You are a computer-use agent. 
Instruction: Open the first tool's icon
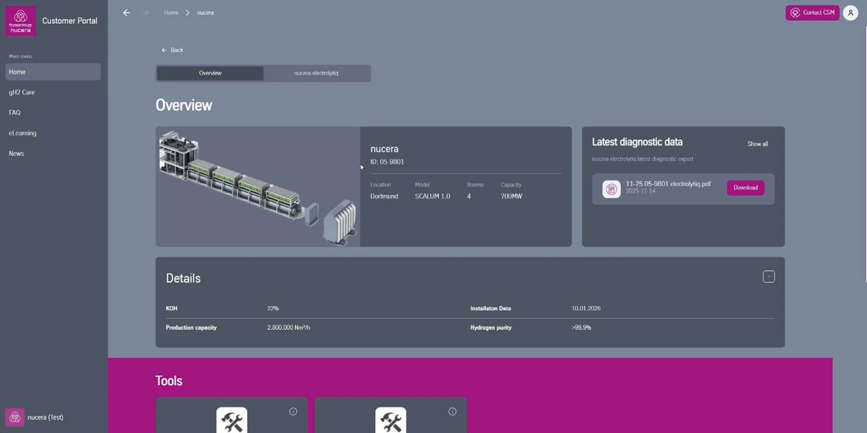(232, 421)
